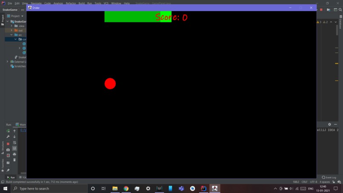343x193 pixels.
Task: Open run configuration wrench settings
Action: click(8, 137)
